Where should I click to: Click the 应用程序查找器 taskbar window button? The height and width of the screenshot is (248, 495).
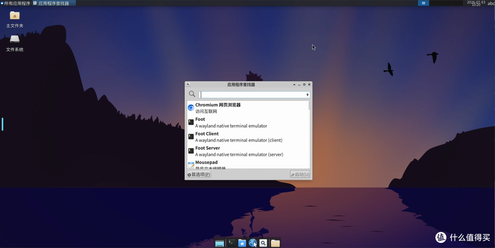[x=54, y=3]
